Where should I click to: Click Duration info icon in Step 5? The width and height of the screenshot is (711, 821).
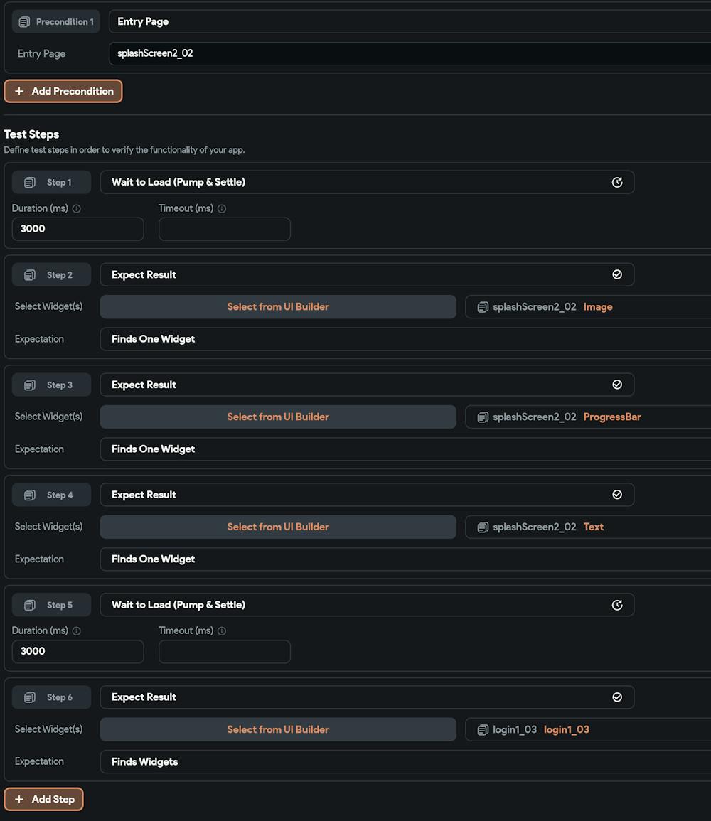[x=77, y=631]
